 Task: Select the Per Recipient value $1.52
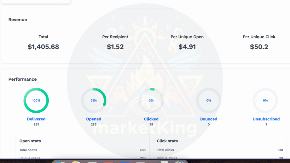[x=115, y=47]
